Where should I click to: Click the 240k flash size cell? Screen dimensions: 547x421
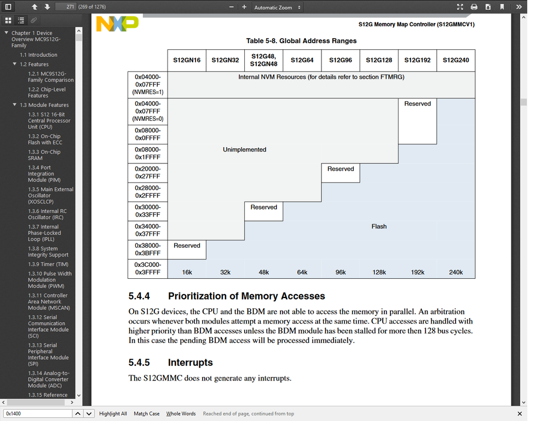coord(456,272)
